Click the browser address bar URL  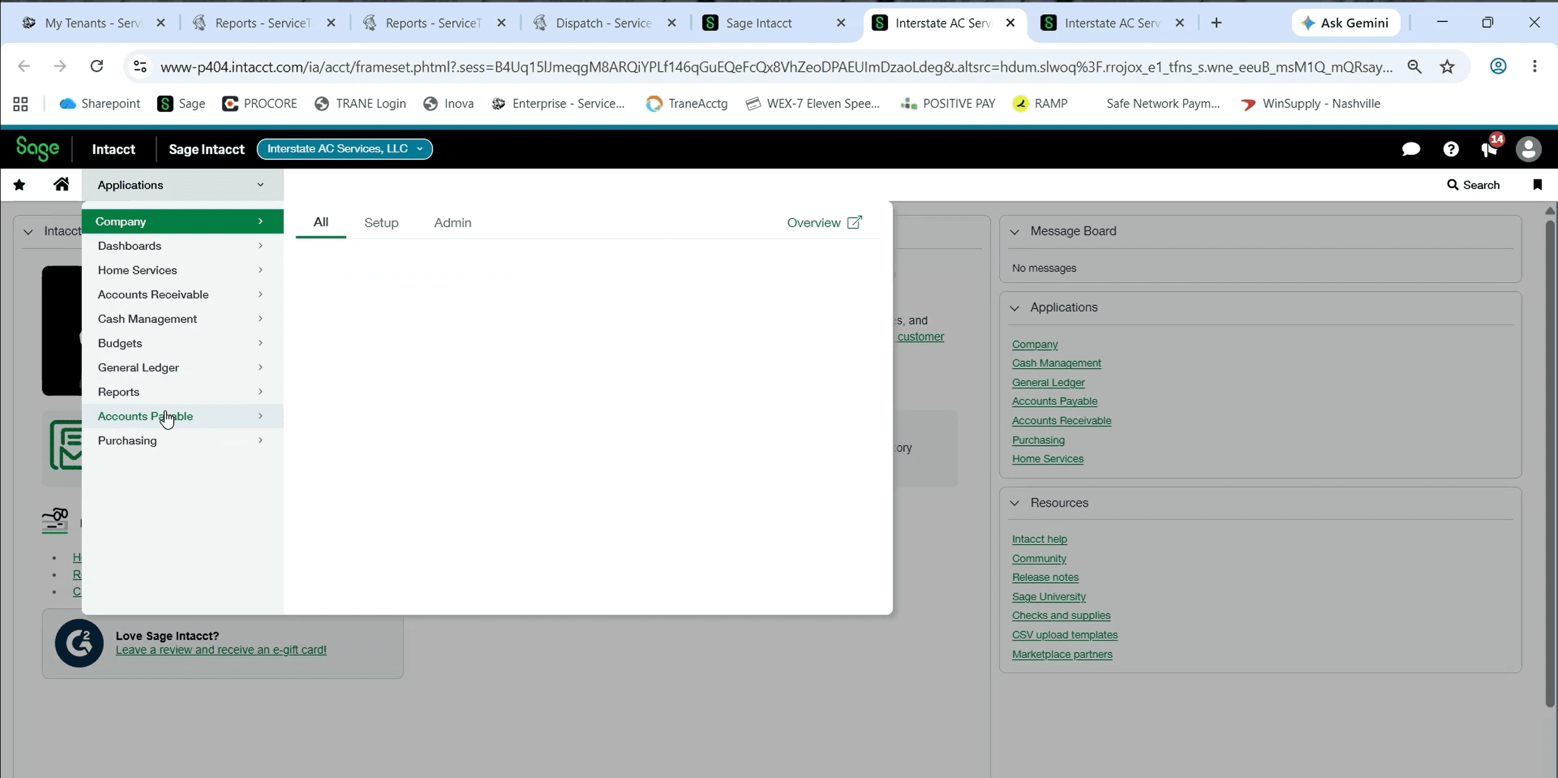tap(776, 67)
